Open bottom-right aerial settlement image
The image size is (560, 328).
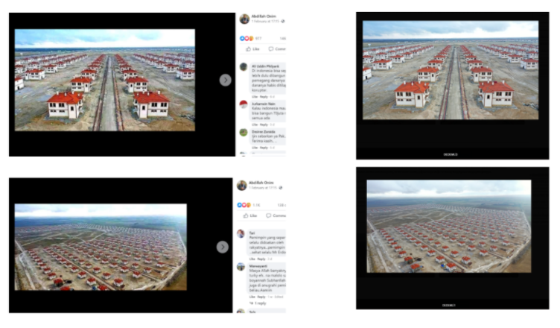click(x=449, y=227)
